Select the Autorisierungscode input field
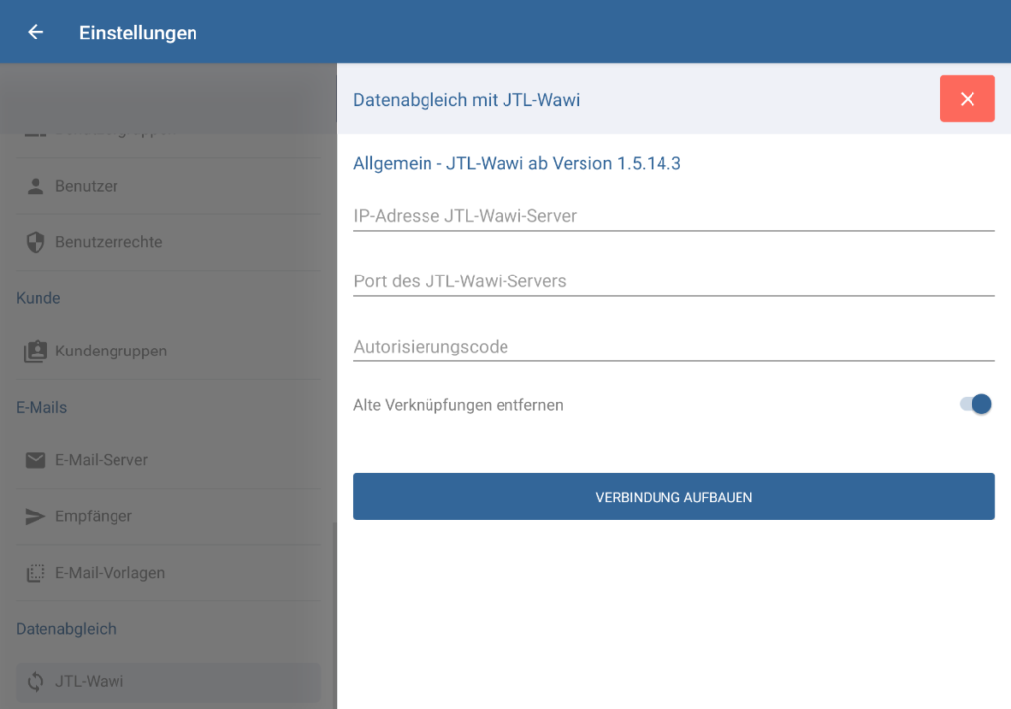This screenshot has width=1011, height=709. (x=673, y=346)
